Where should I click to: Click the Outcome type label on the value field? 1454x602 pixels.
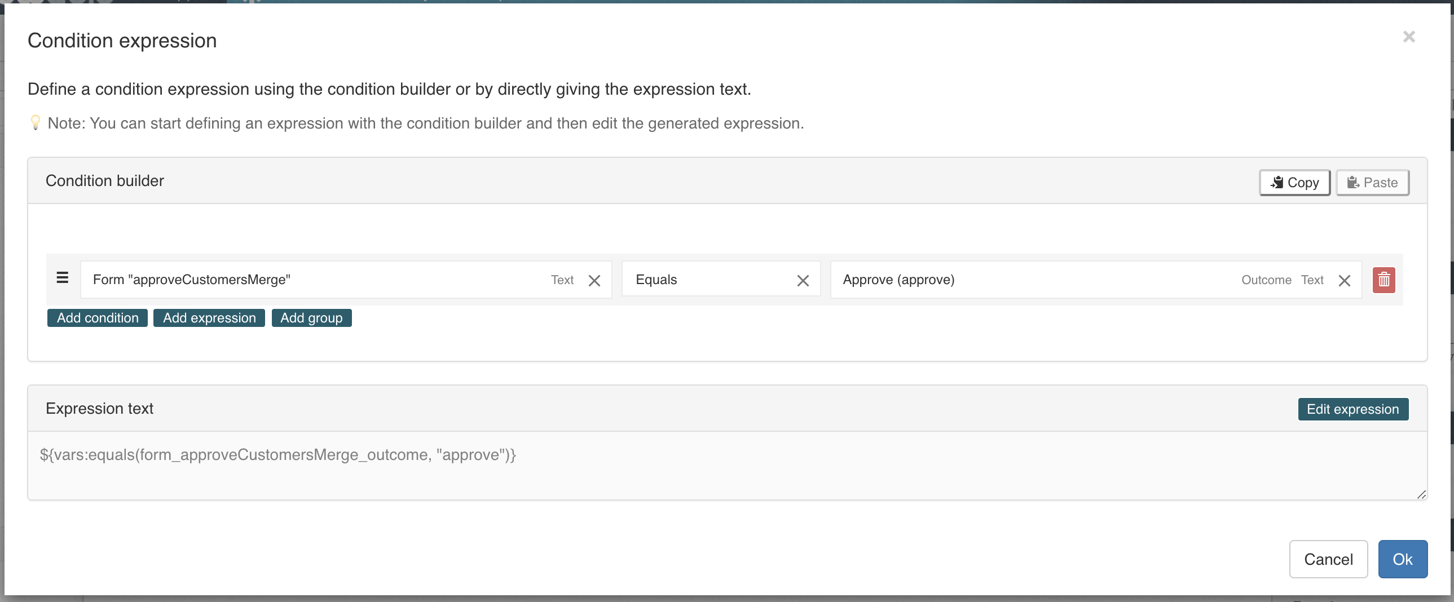click(1267, 279)
